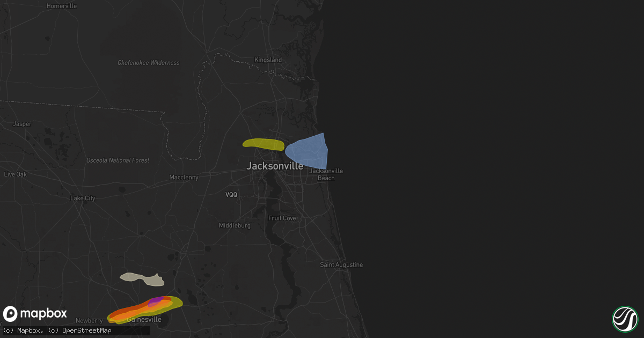Select the yellow hail swath northwest of Jacksonville

pyautogui.click(x=264, y=144)
